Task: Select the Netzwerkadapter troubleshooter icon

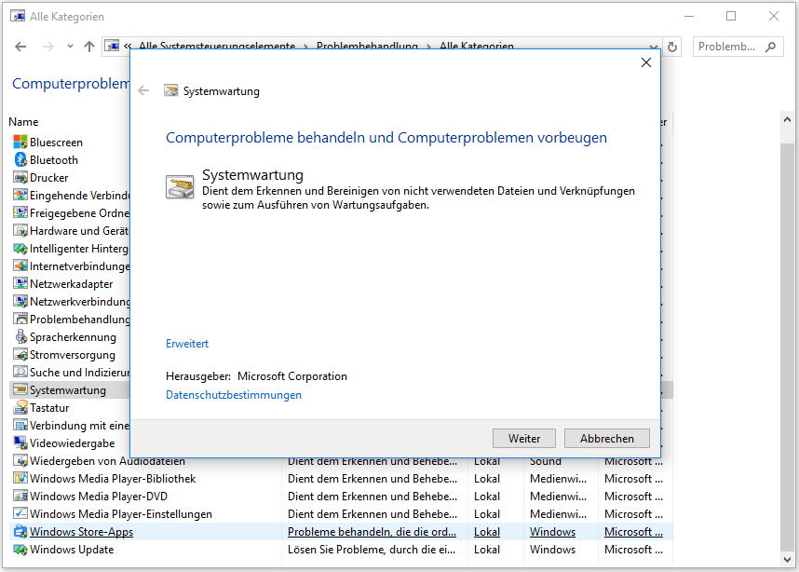Action: pyautogui.click(x=20, y=283)
